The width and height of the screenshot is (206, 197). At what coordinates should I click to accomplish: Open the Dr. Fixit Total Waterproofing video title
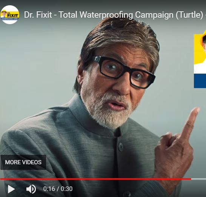coord(115,15)
